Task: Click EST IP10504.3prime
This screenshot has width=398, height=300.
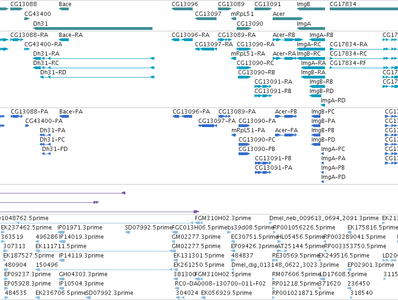Action: [62, 288]
